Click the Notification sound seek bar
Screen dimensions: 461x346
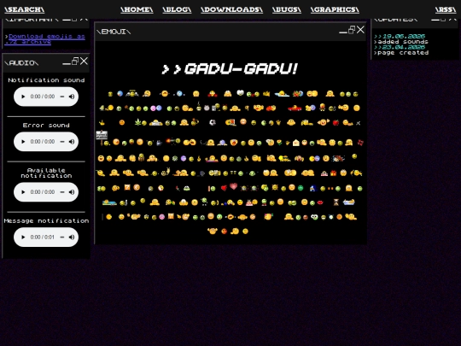(x=62, y=97)
